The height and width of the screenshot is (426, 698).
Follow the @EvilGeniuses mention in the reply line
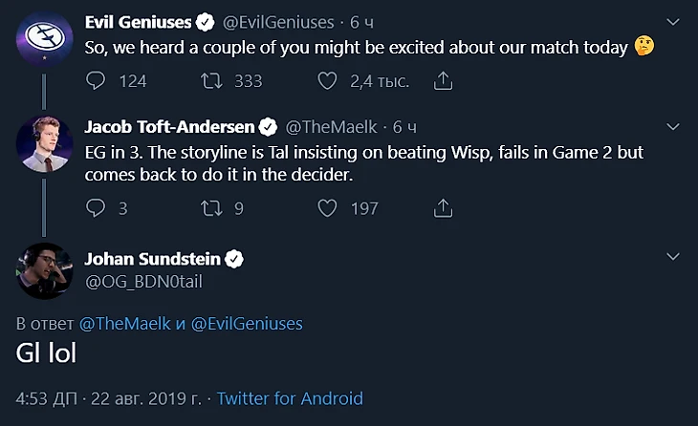[247, 324]
